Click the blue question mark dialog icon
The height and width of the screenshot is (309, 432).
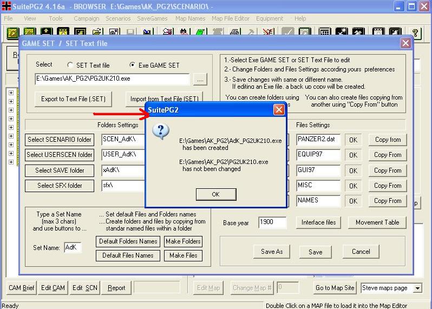(161, 131)
